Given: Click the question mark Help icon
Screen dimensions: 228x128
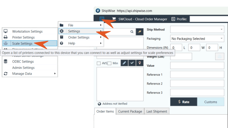Looking at the screenshot, I should click(62, 43).
